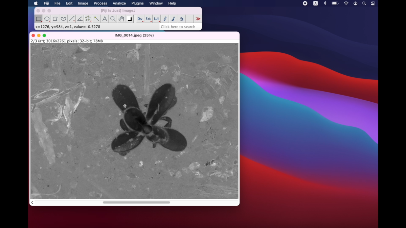
Task: Select the Paintbrush tool
Action: 173,19
